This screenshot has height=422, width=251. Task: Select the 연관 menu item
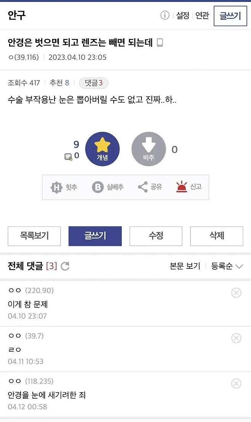click(x=202, y=16)
